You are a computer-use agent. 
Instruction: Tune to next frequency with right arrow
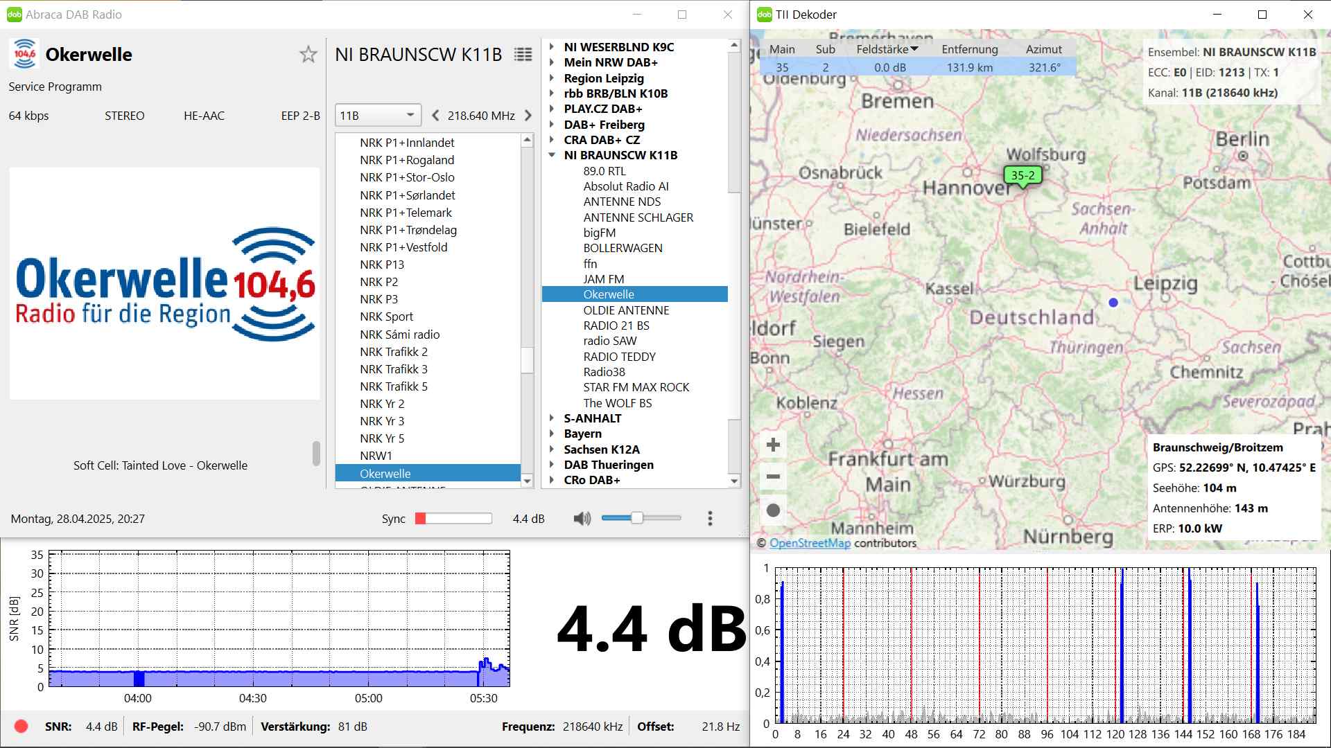528,116
